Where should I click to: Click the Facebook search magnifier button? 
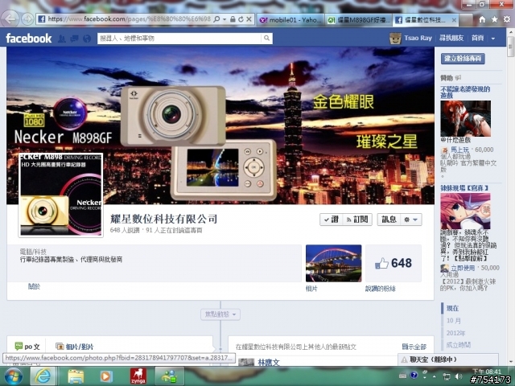pos(266,39)
